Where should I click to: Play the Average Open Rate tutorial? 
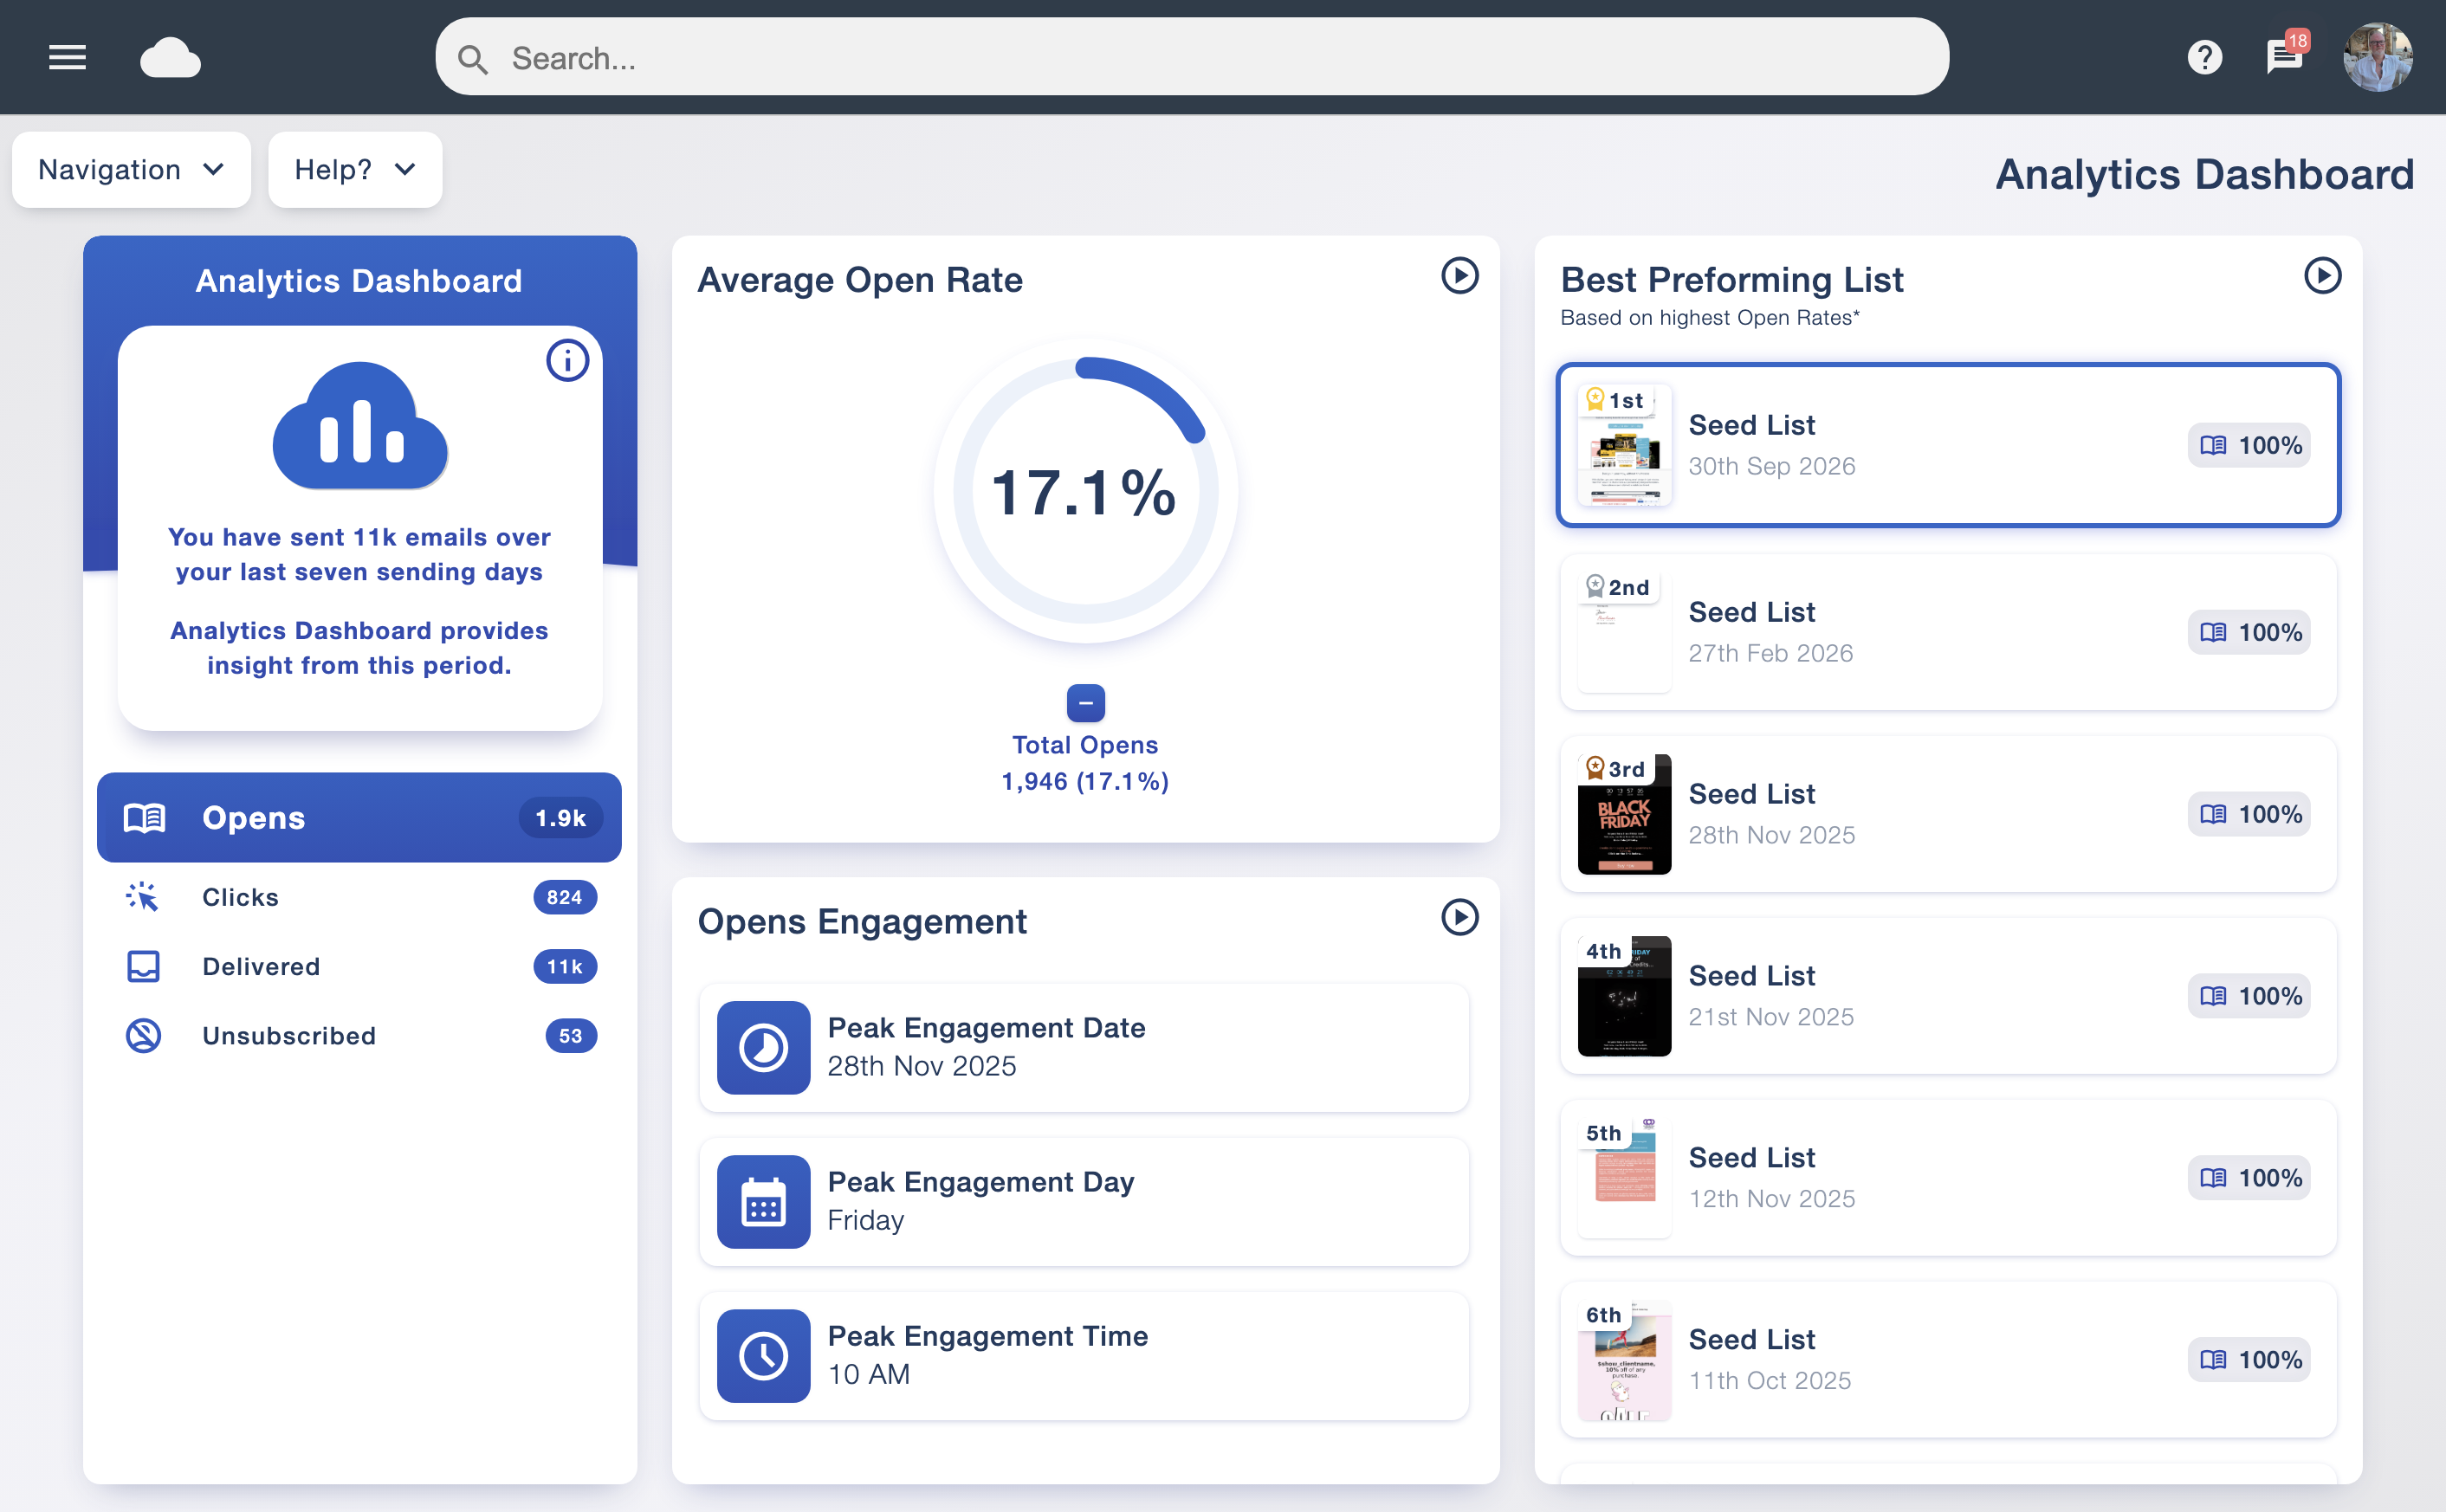point(1459,275)
